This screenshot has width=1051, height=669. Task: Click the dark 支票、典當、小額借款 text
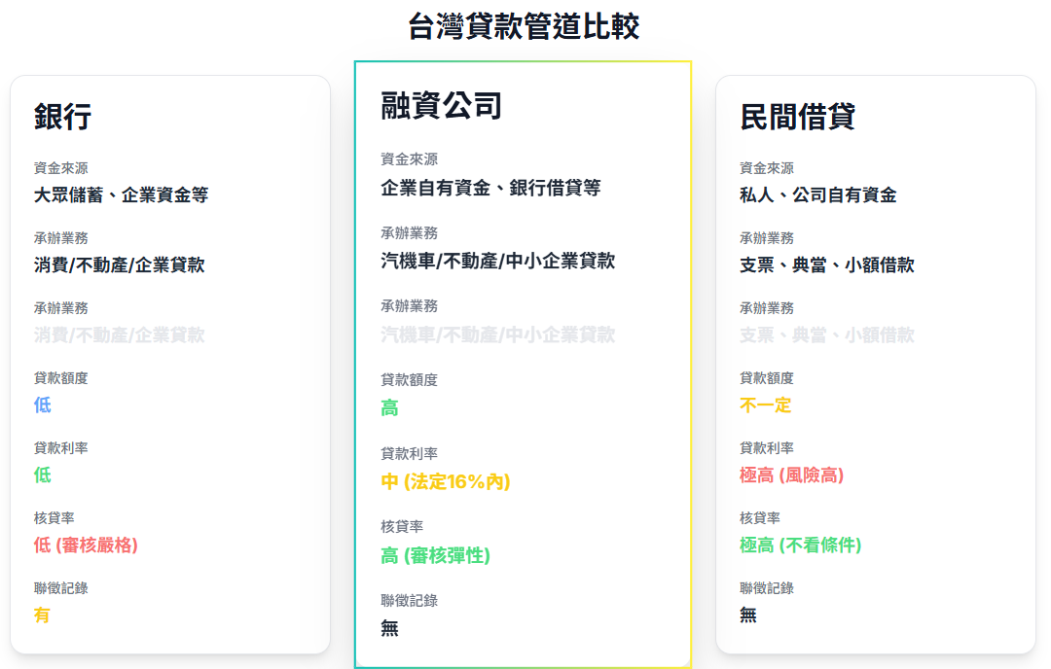[x=826, y=264]
